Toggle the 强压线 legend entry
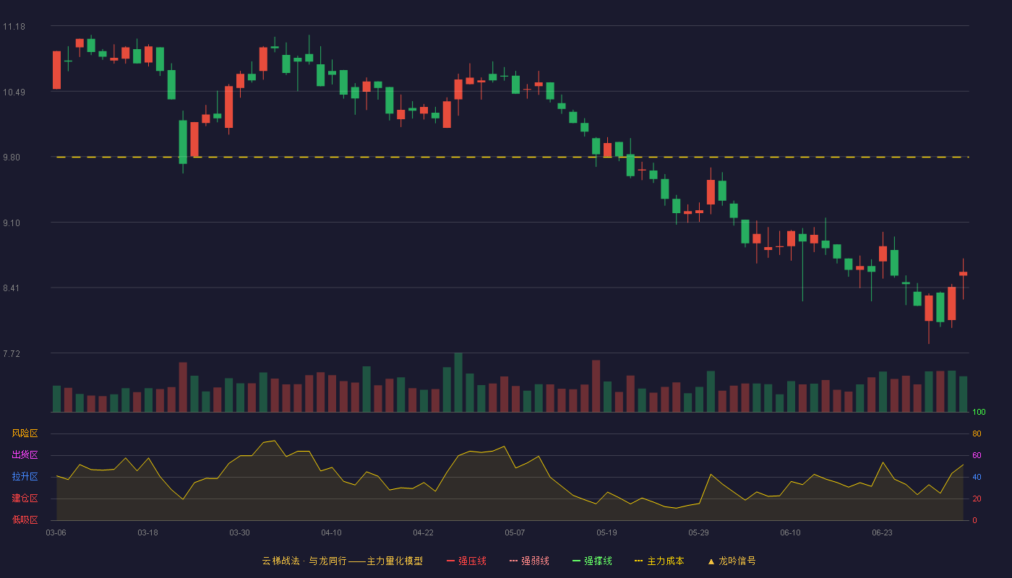Screen dimensions: 1012x578 click(x=466, y=561)
